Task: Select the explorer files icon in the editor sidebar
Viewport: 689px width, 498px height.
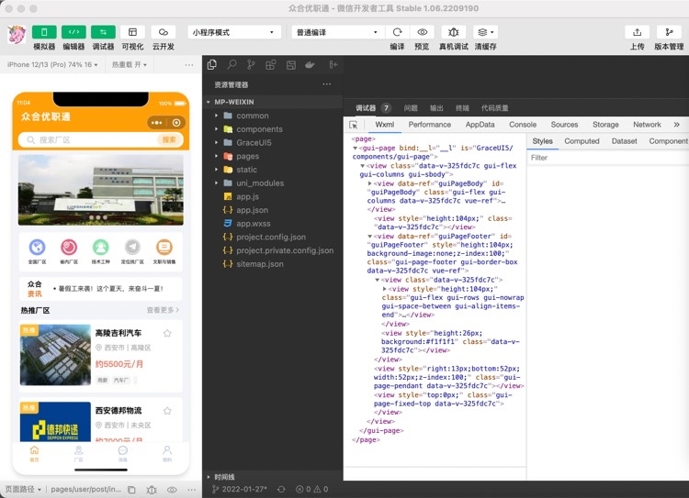Action: pos(212,65)
